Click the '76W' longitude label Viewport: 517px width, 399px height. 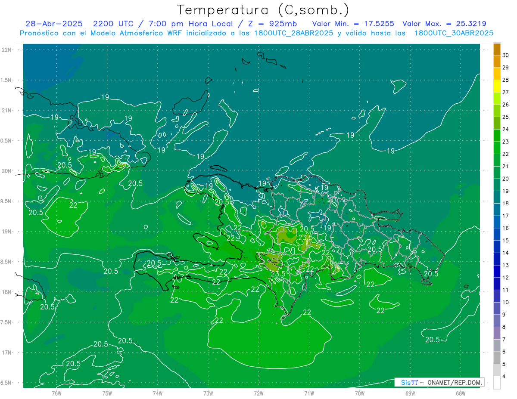pyautogui.click(x=56, y=393)
